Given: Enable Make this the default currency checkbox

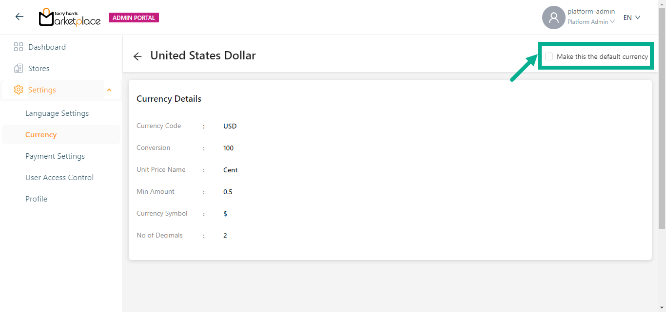Looking at the screenshot, I should point(549,56).
